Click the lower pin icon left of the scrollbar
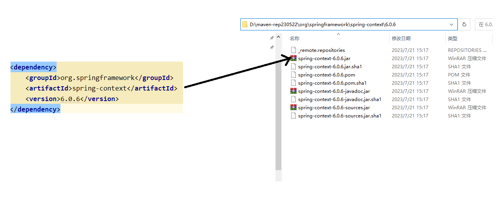The width and height of the screenshot is (503, 215). (x=272, y=47)
